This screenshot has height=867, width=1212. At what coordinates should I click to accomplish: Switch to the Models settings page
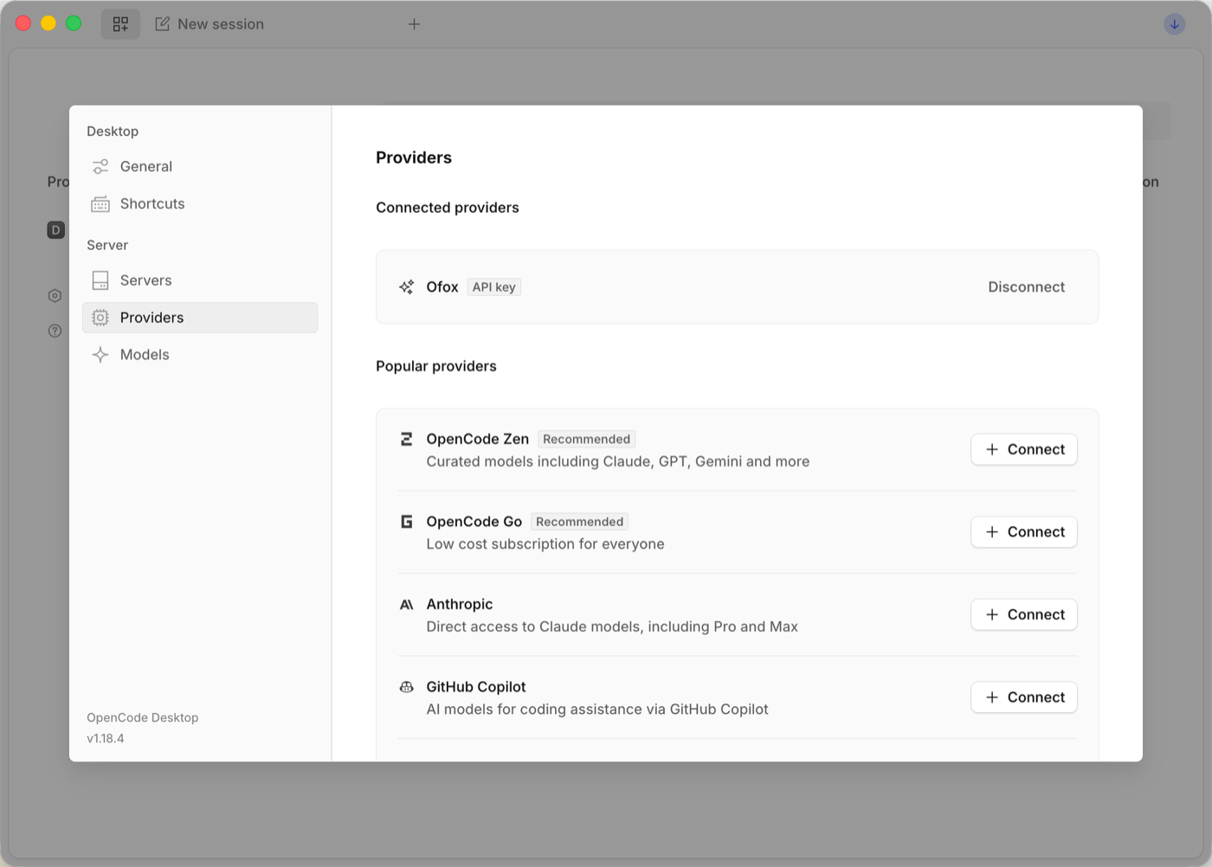(200, 355)
